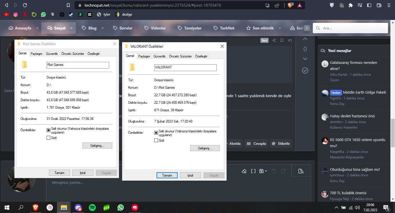Open the drafts save dropdown in editor
The height and width of the screenshot is (213, 395).
263,171
